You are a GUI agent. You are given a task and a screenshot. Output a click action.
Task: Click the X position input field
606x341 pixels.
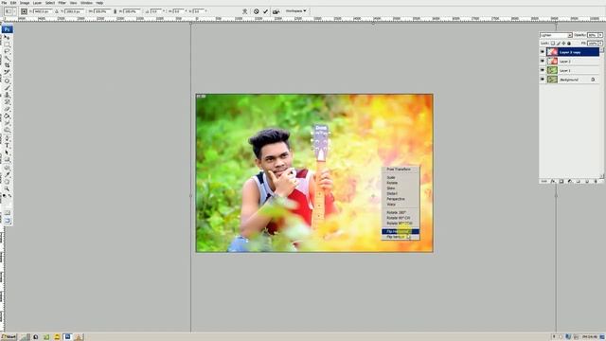point(42,11)
